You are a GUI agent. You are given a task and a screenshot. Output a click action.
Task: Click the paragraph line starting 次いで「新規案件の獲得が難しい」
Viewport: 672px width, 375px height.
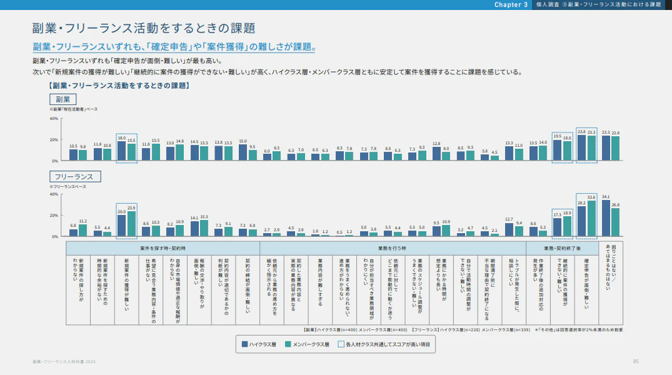[x=278, y=72]
